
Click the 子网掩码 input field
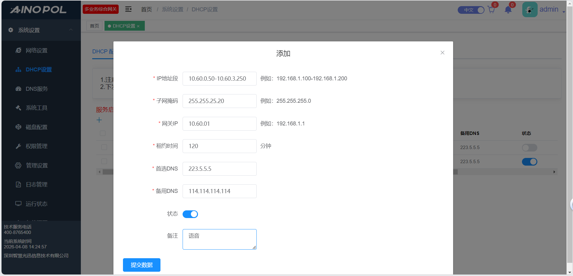219,101
